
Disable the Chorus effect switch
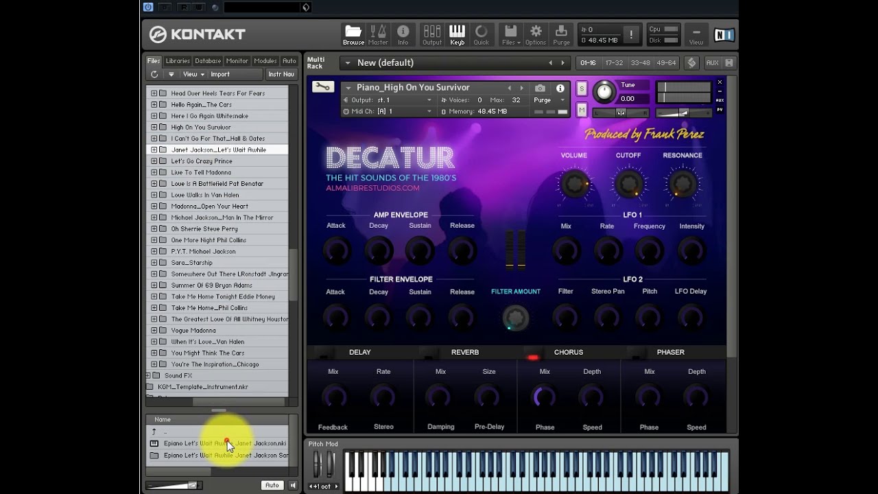(x=533, y=357)
